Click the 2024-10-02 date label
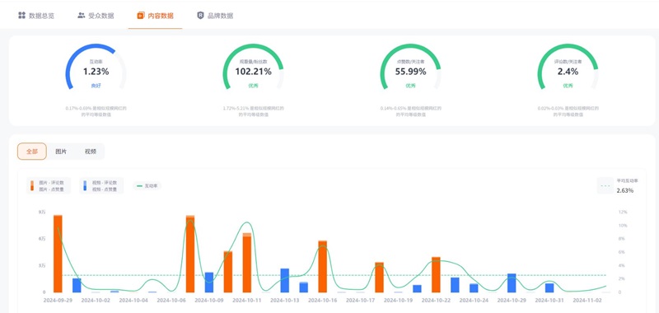Viewport: 659px width, 313px height. [x=96, y=301]
